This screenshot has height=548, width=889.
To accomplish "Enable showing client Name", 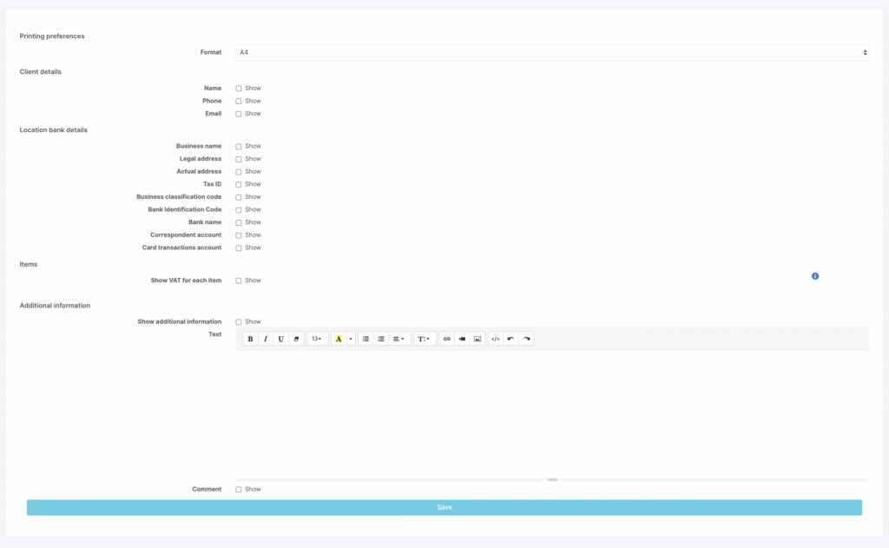I will (239, 89).
